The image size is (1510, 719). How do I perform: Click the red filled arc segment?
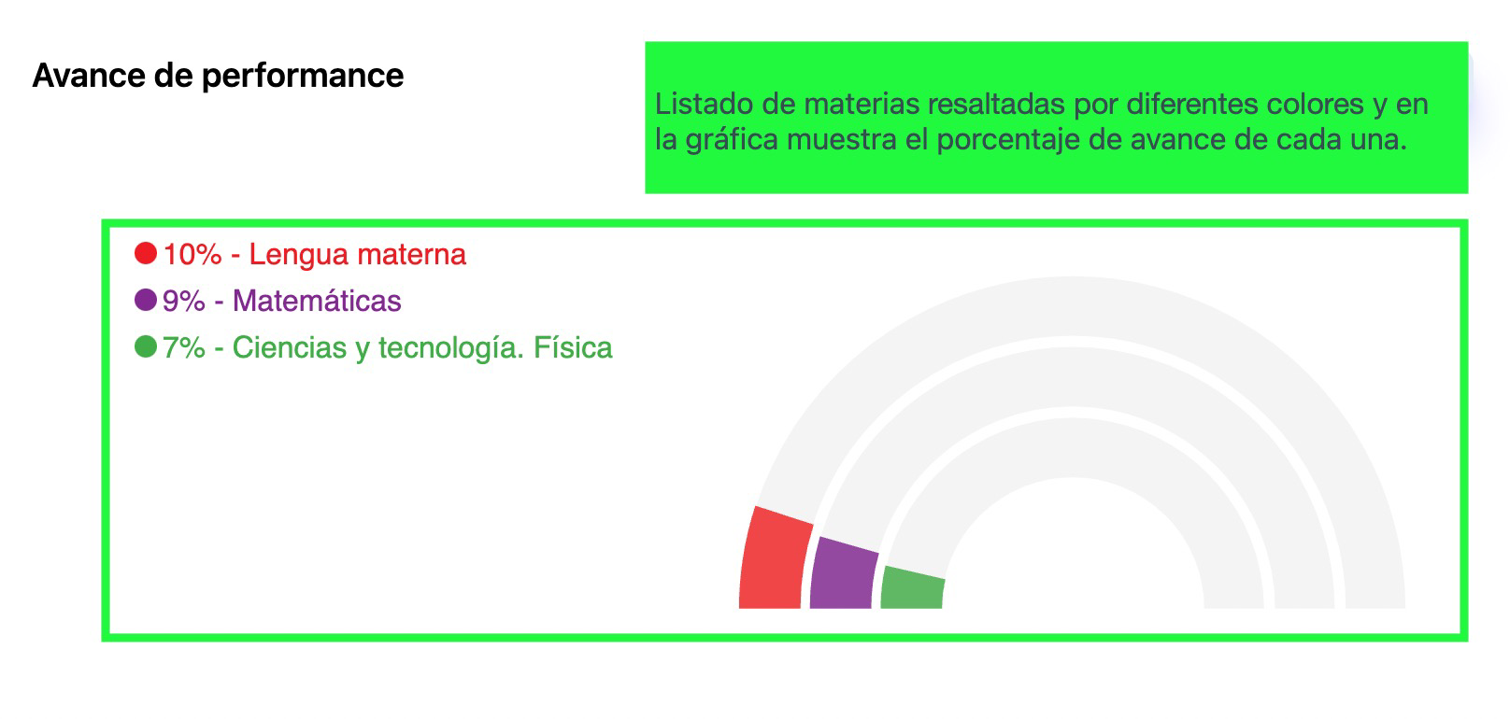(774, 562)
